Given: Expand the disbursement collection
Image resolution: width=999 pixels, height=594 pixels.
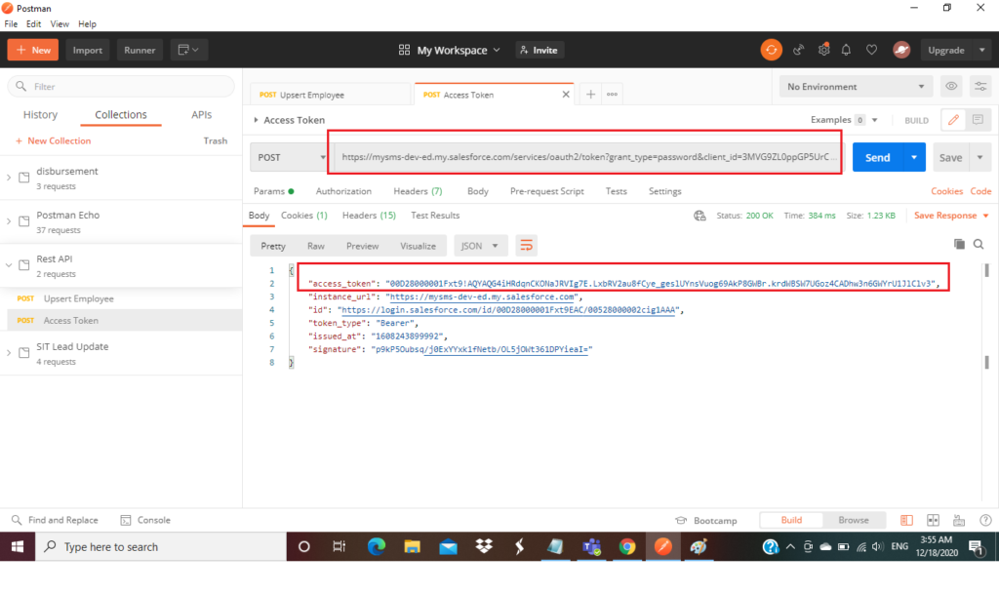Looking at the screenshot, I should (x=9, y=178).
